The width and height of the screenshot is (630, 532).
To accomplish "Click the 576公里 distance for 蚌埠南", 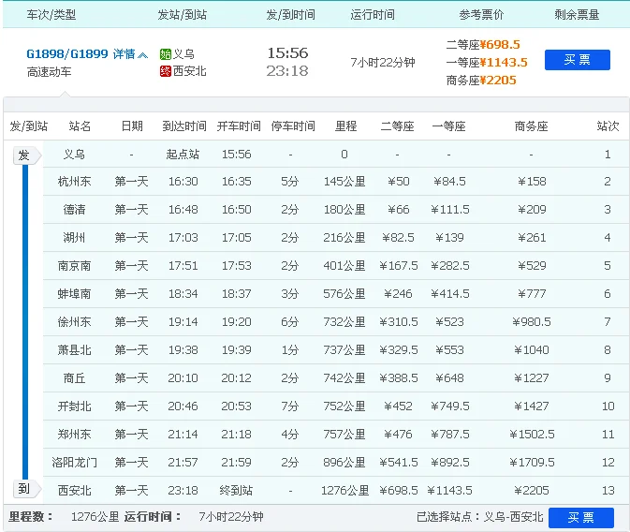I will click(344, 294).
